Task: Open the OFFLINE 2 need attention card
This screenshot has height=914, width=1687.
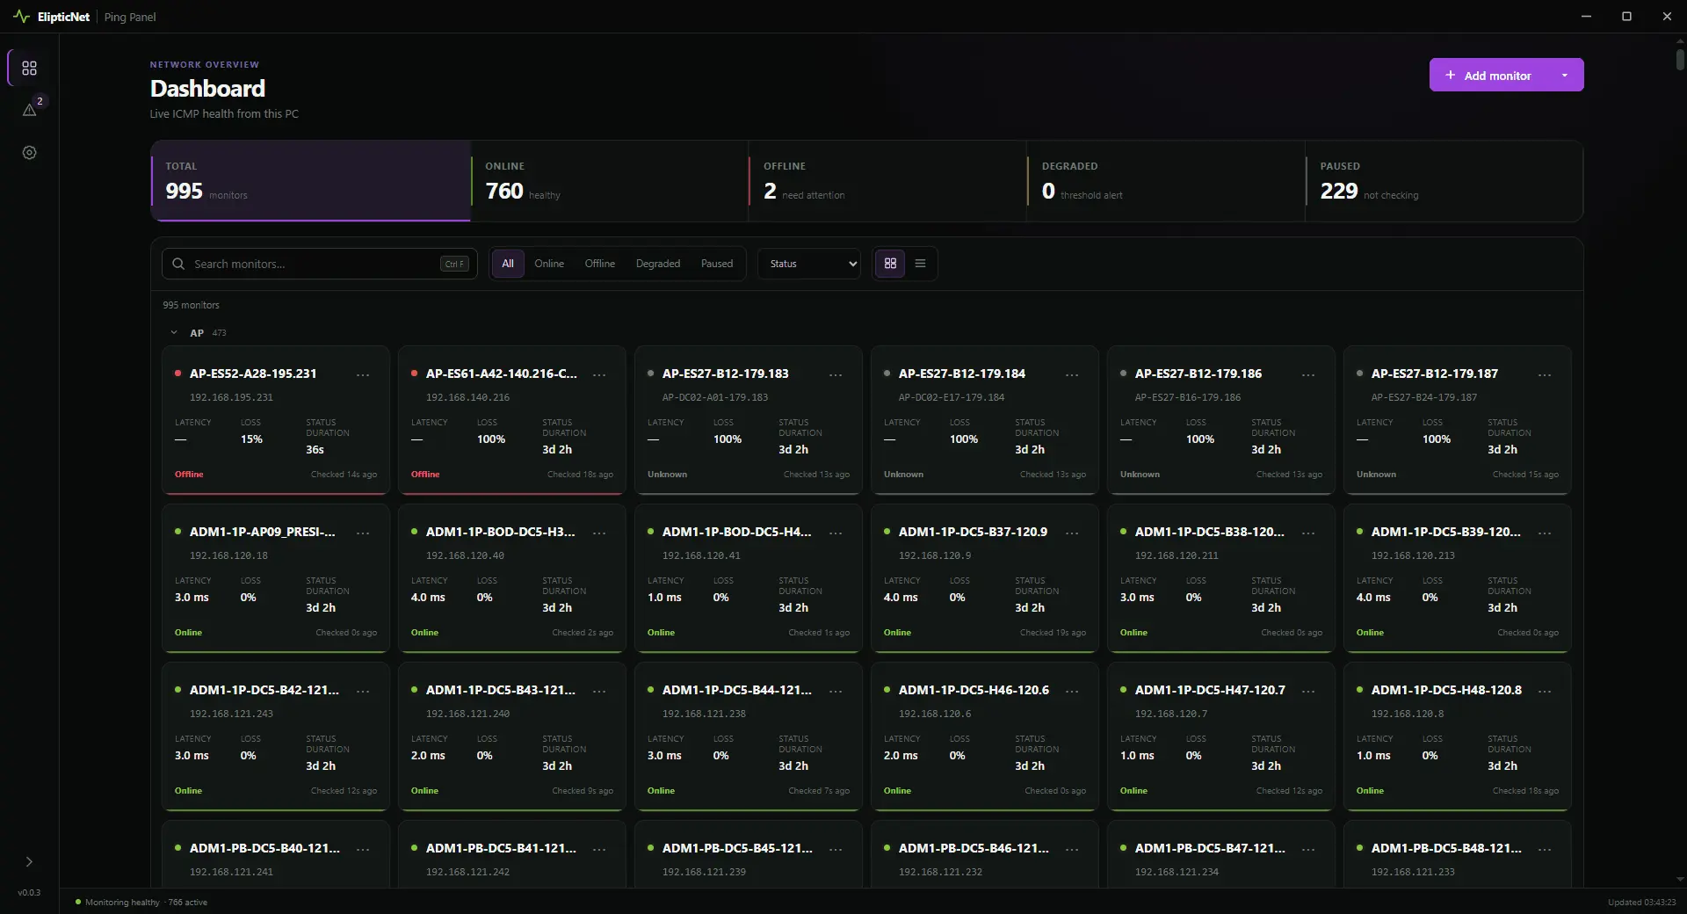Action: (x=888, y=181)
